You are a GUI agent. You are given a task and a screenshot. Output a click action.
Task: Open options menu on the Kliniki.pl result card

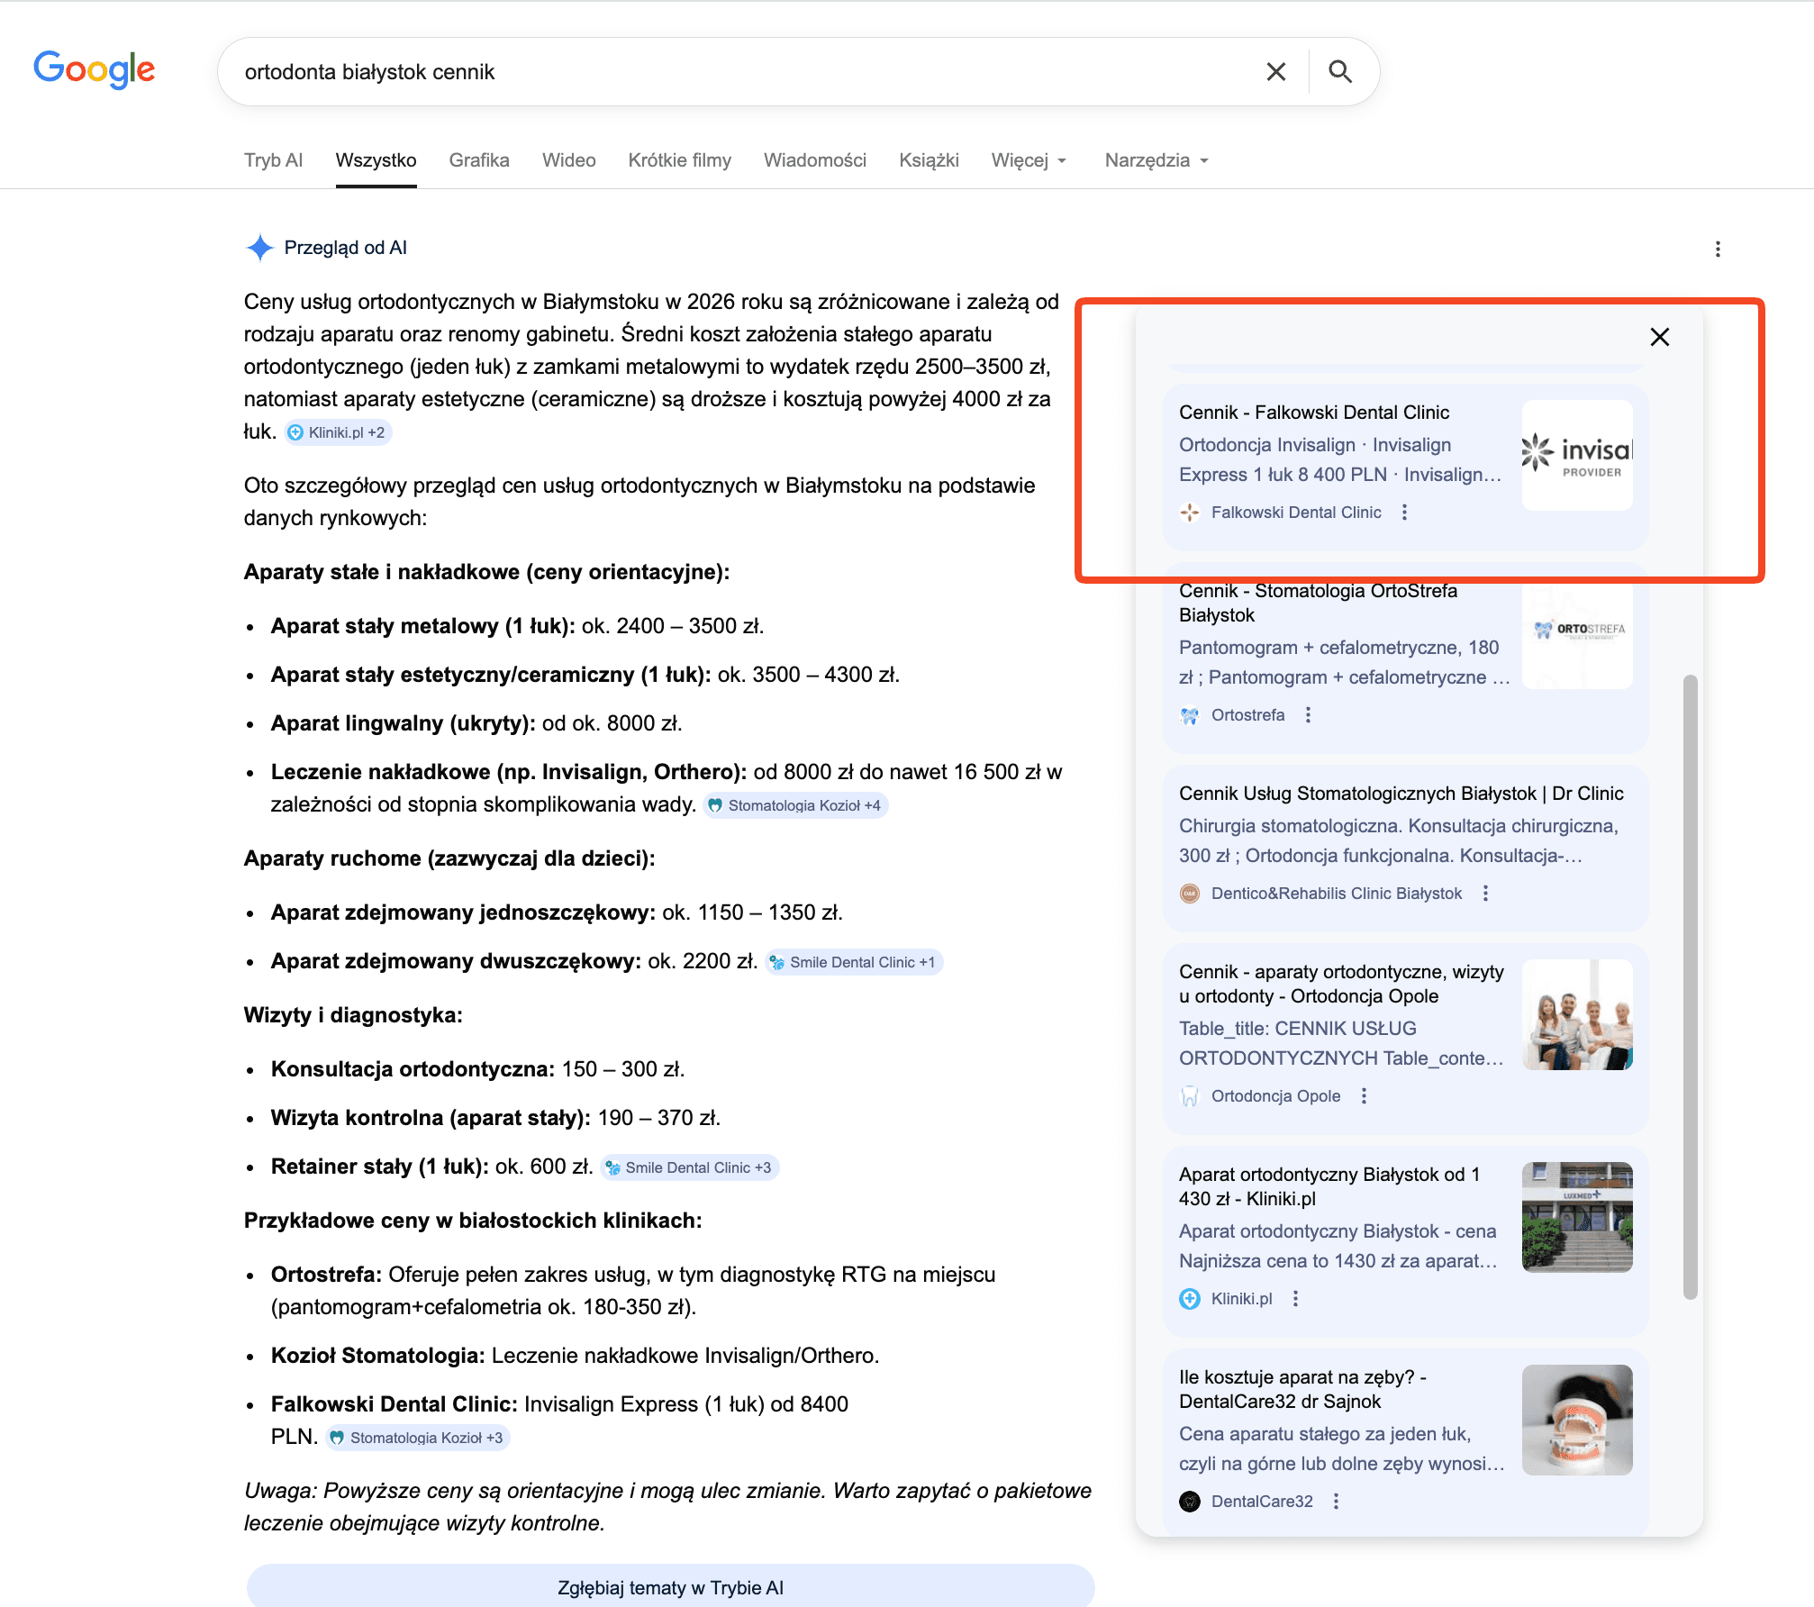coord(1297,1299)
